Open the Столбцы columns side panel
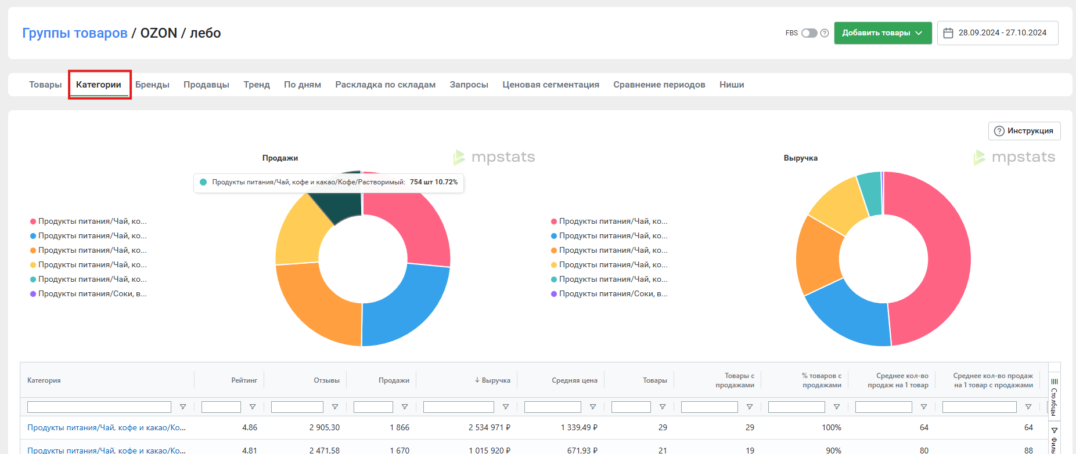1076x454 pixels. tap(1055, 397)
